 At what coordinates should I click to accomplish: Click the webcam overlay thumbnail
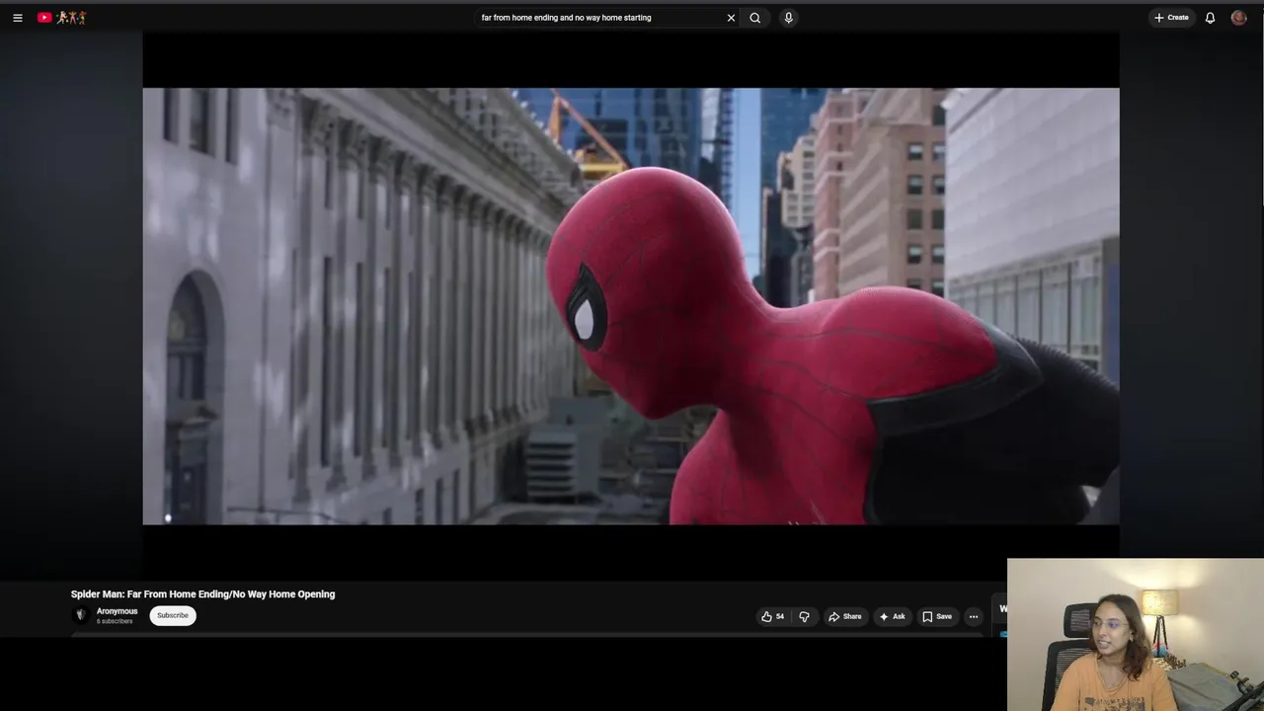1136,635
